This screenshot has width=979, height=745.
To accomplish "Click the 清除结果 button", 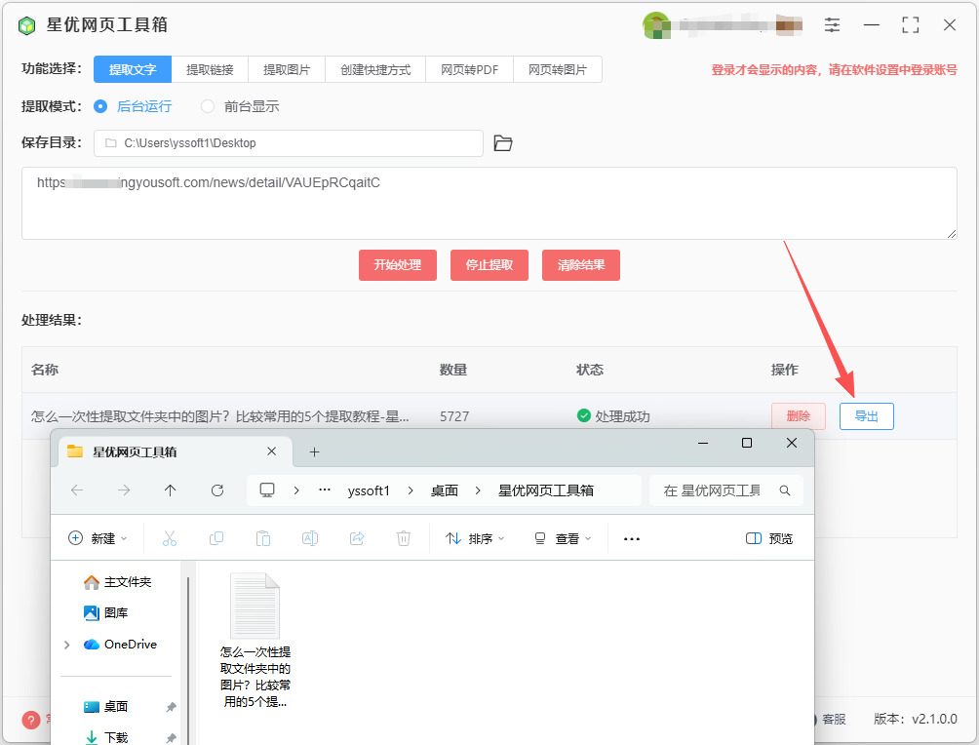I will click(x=580, y=265).
